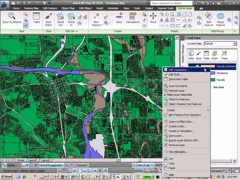This screenshot has width=240, height=180.
Task: Click the Rotate icon in Modify panel
Action: point(167,14)
